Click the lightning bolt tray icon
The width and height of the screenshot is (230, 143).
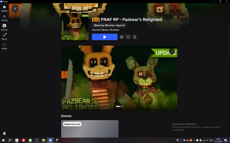[x=178, y=140]
